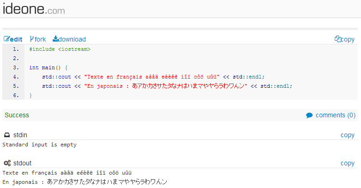Viewport: 361px width, 188px height.
Task: Click the comments speech bubble icon
Action: coord(309,115)
